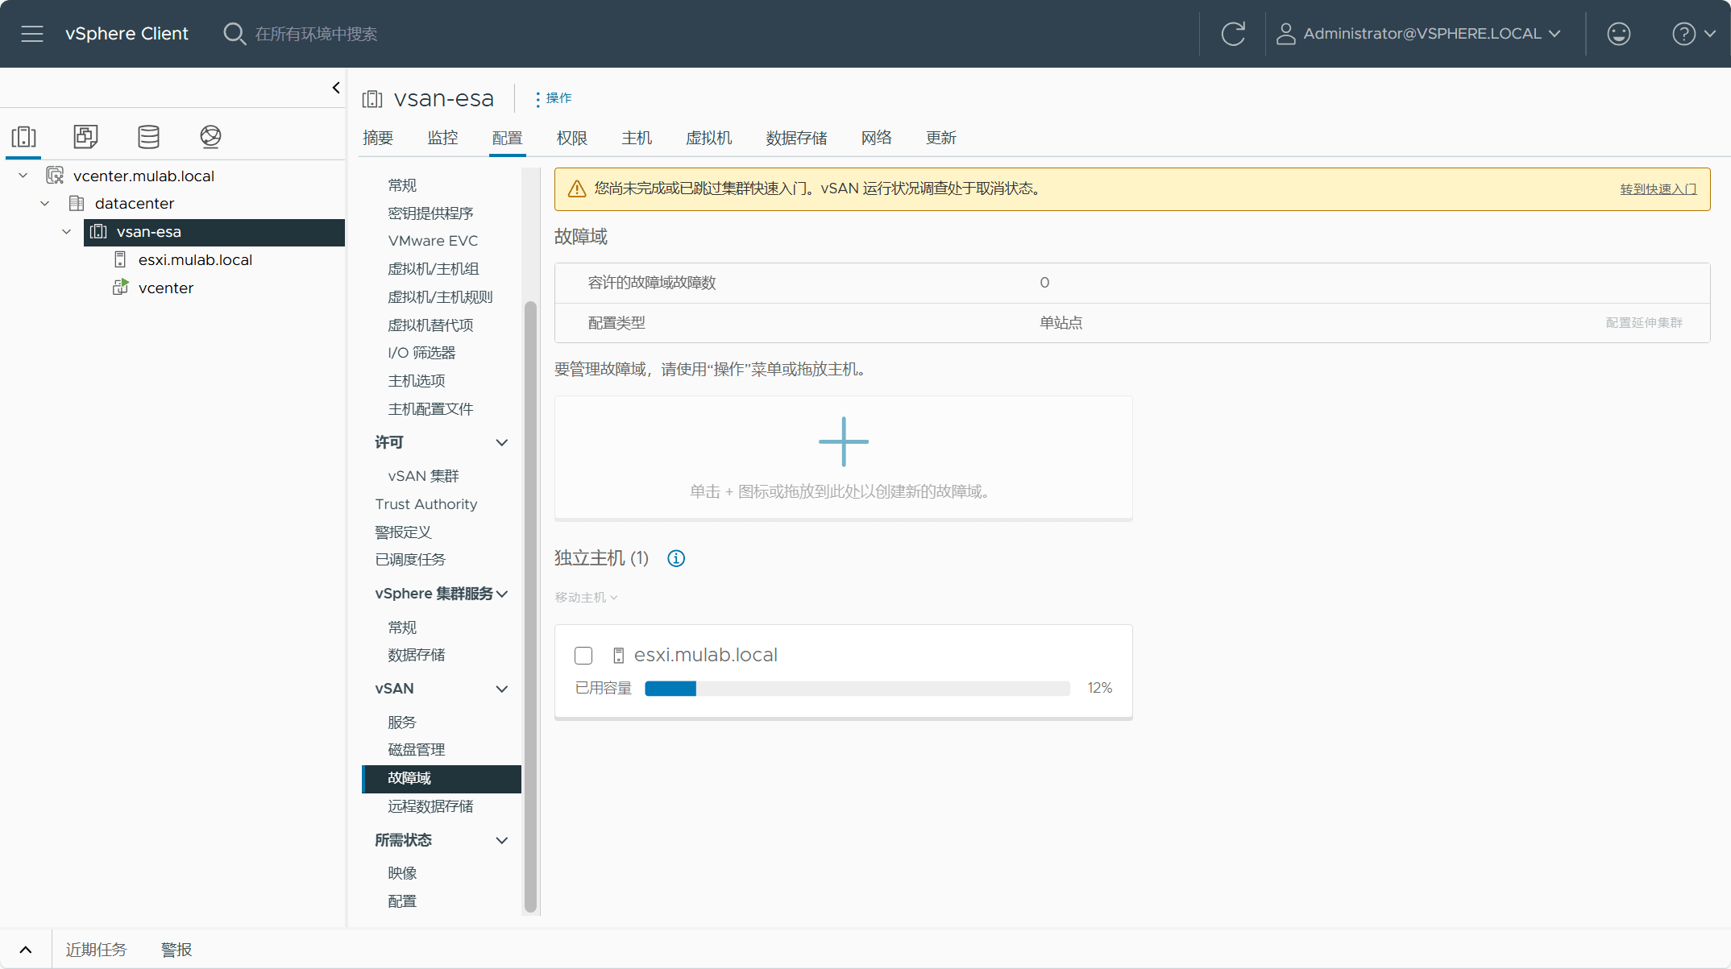Click the warning triangle icon in banner
Viewport: 1731px width, 969px height.
[576, 188]
